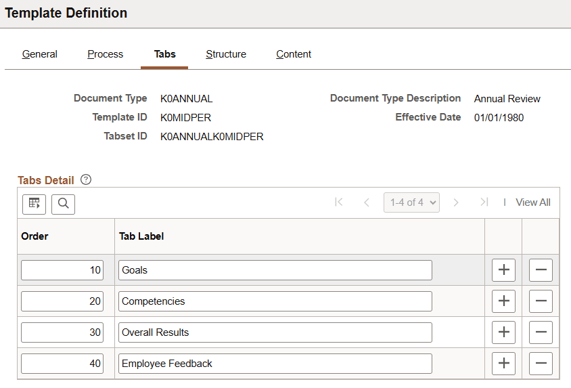Viewport: 571px width, 388px height.
Task: Remove the Employee Feedback row
Action: [541, 364]
